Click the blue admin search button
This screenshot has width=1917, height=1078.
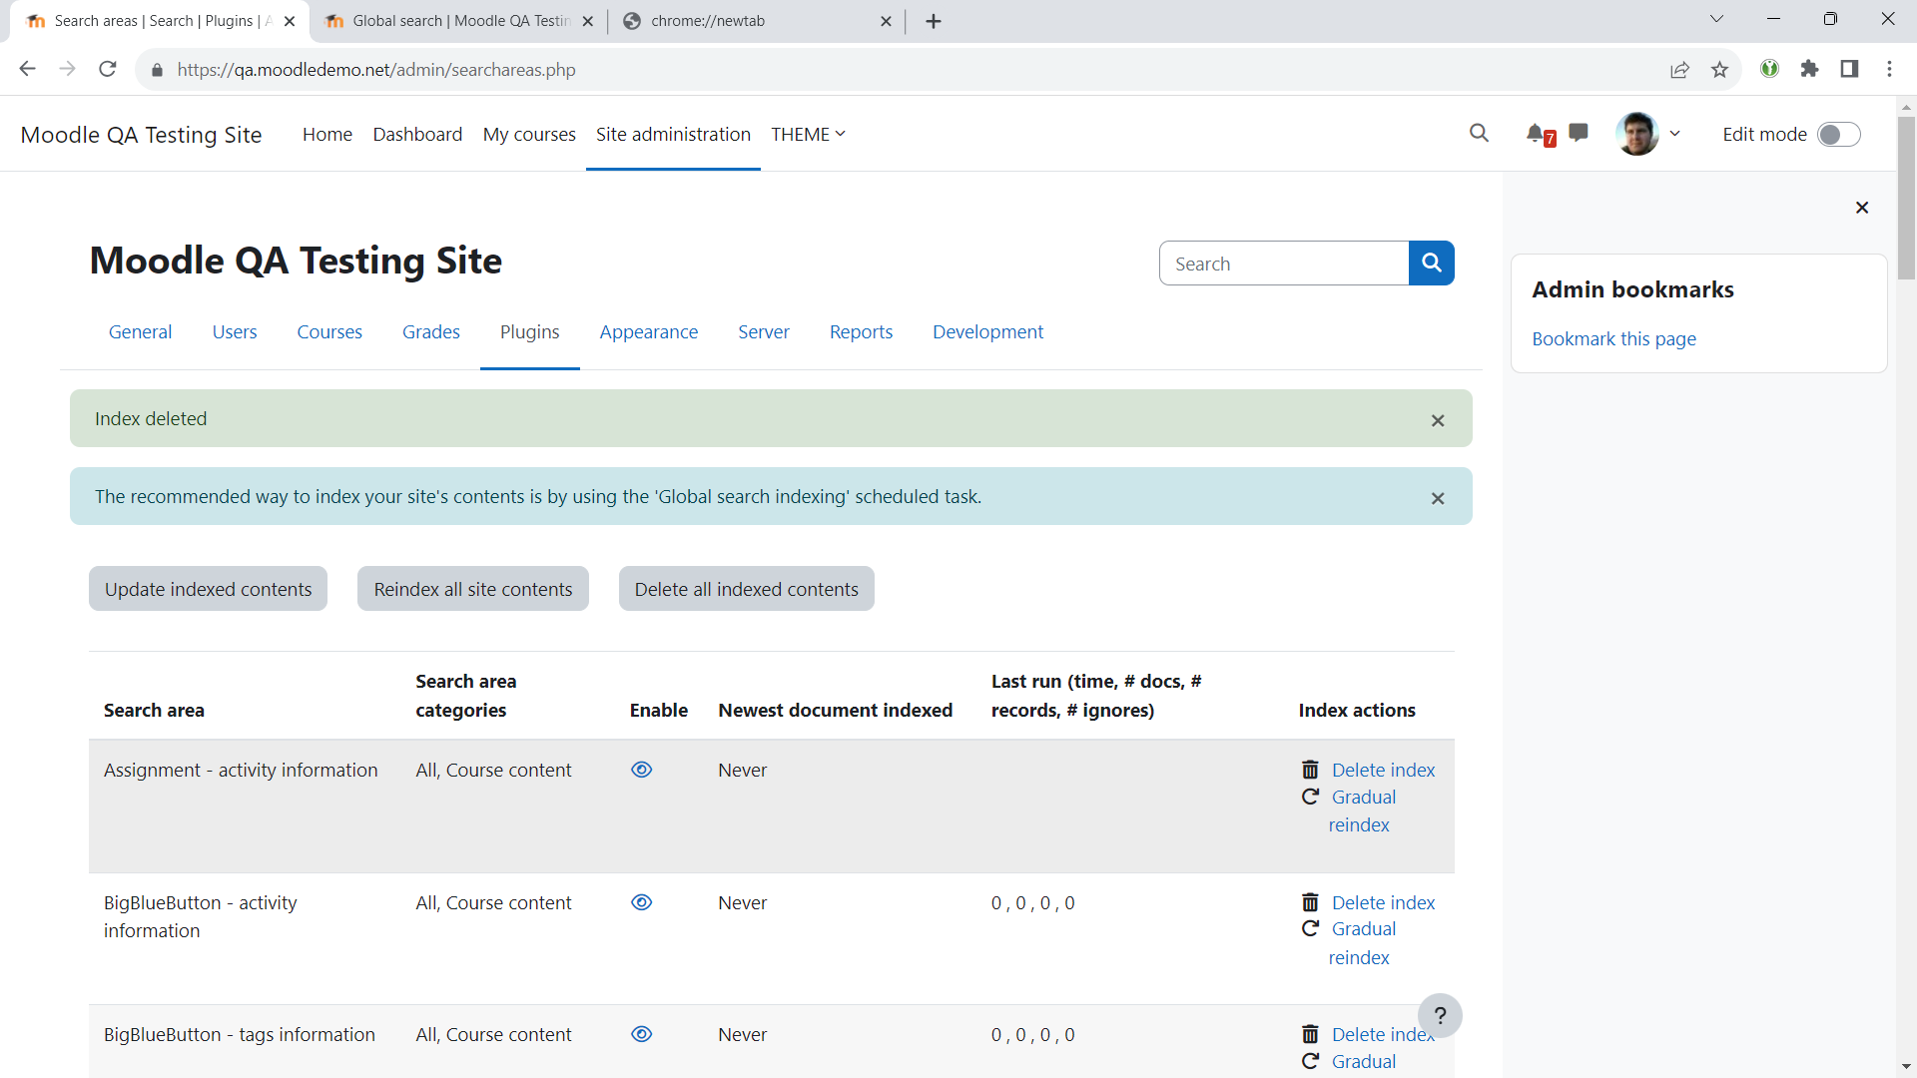[1432, 263]
